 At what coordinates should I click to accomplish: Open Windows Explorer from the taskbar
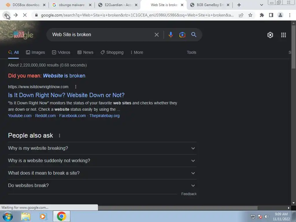(26, 216)
